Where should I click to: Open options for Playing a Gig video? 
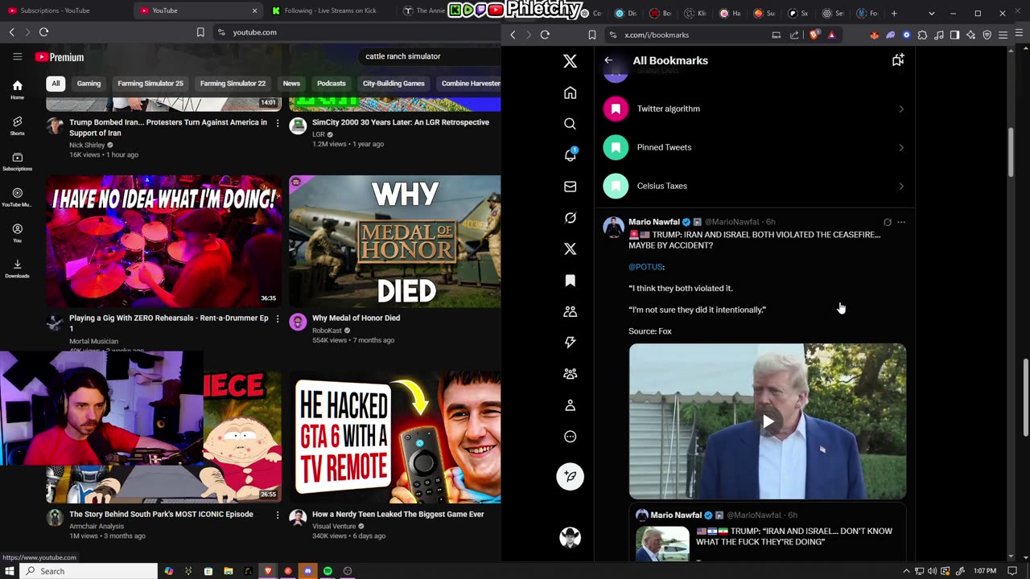278,318
